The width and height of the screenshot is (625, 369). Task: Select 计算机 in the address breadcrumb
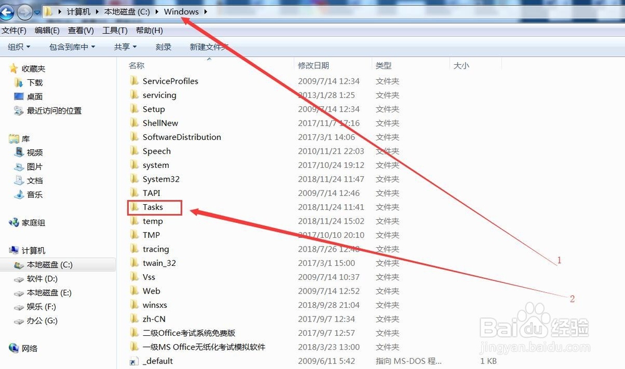(78, 11)
